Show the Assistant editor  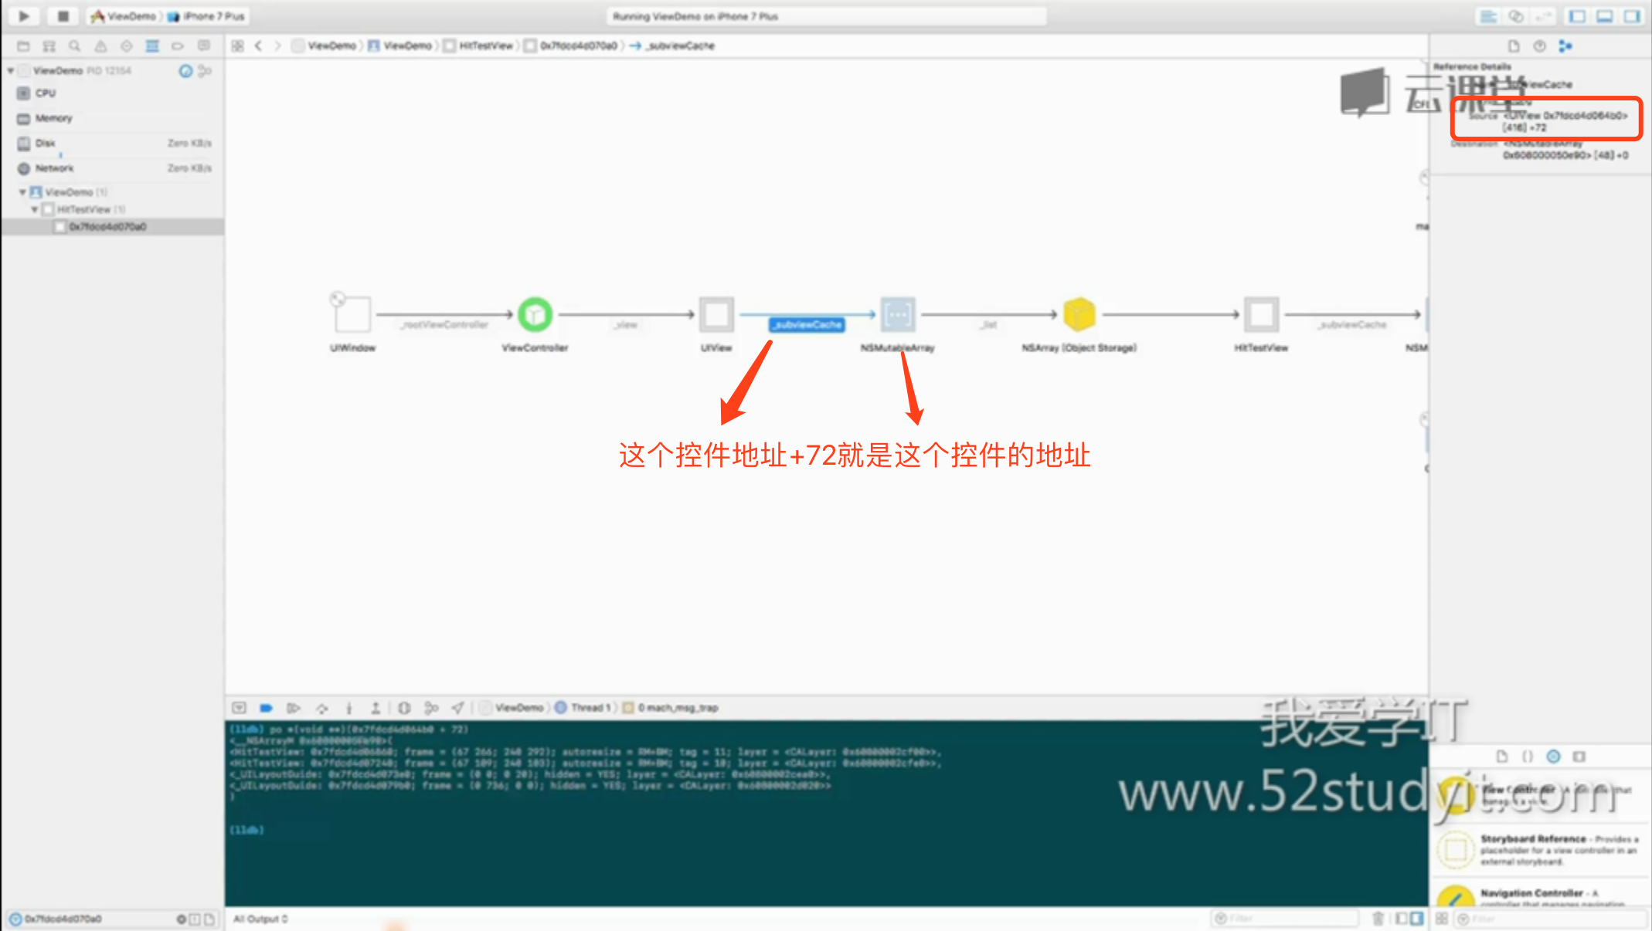pyautogui.click(x=1516, y=16)
